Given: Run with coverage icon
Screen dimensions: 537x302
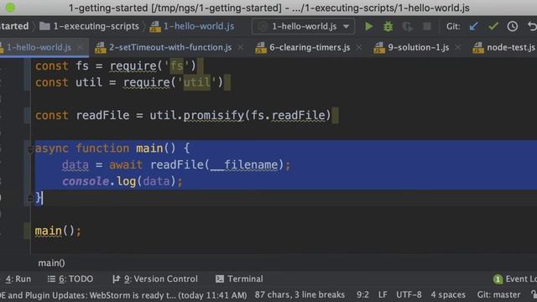Looking at the screenshot, I should 407,26.
